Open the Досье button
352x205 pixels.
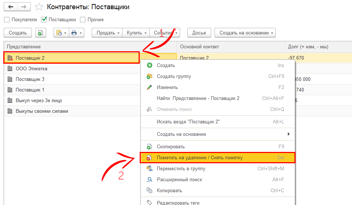tap(199, 33)
